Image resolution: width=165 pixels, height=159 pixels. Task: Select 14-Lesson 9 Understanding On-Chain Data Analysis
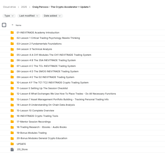point(82,105)
